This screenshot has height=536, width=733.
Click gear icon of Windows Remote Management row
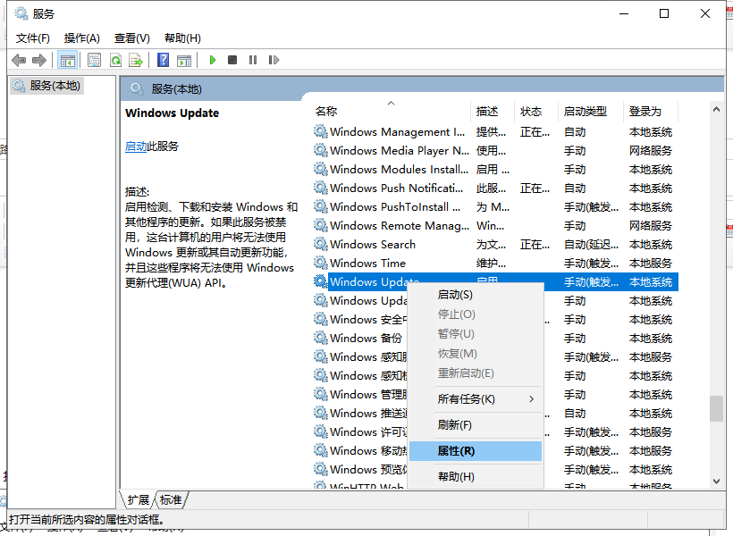point(320,225)
